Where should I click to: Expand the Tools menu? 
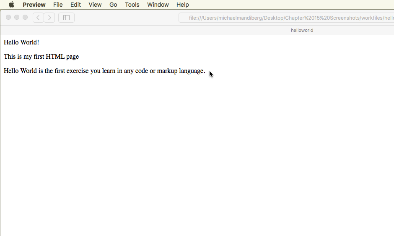pyautogui.click(x=132, y=5)
